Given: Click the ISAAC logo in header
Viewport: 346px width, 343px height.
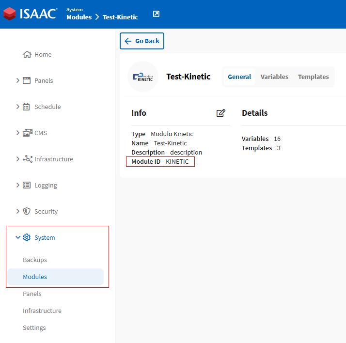Looking at the screenshot, I should coord(31,14).
